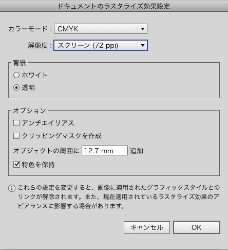Image resolution: width=228 pixels, height=250 pixels.
Task: Click the arrow on the CMYK dropdown
Action: 143,29
